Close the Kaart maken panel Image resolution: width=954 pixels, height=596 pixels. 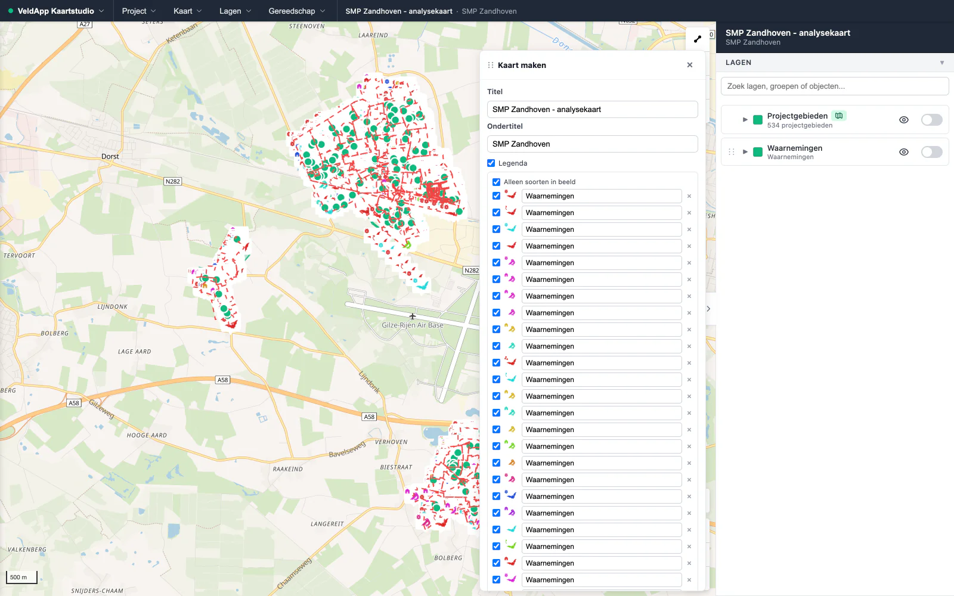click(690, 65)
